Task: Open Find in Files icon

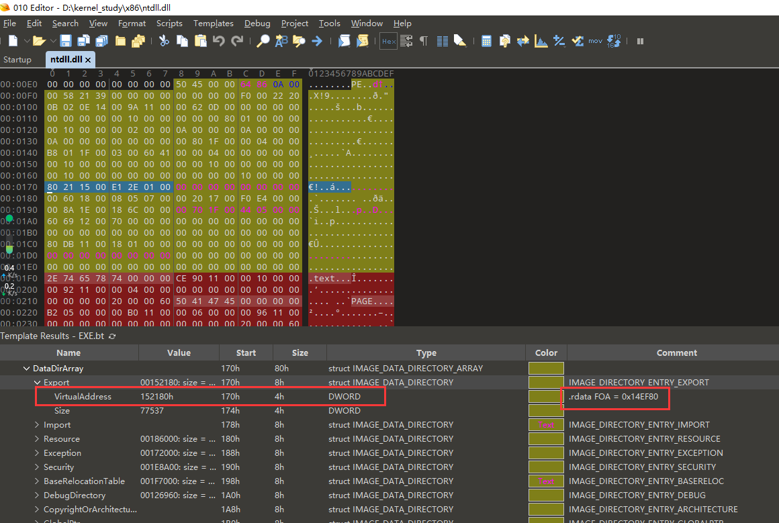Action: [299, 41]
